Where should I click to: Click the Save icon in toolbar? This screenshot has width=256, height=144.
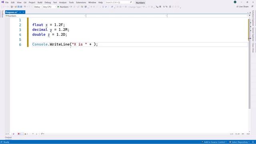point(18,7)
